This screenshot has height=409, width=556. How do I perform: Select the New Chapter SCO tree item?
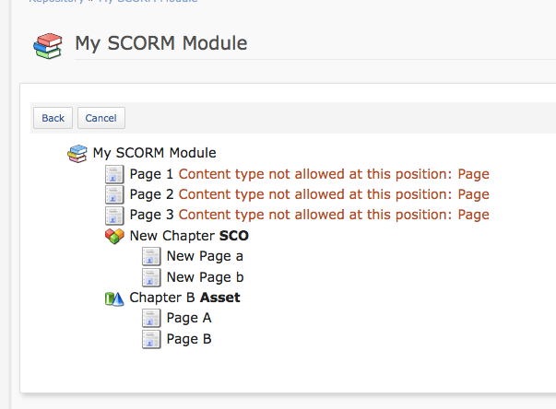click(x=189, y=236)
